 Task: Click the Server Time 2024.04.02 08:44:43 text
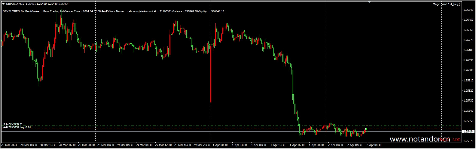(x=87, y=11)
